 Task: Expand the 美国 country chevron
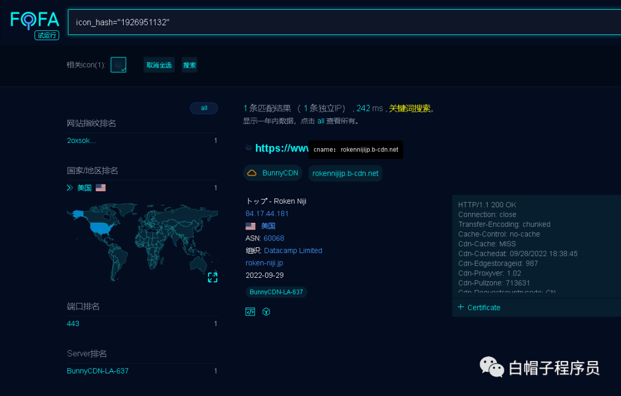pos(70,188)
